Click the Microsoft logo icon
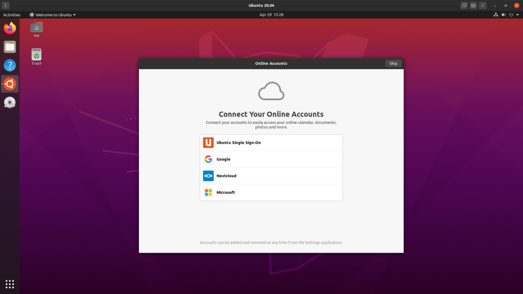The width and height of the screenshot is (523, 294). point(208,192)
